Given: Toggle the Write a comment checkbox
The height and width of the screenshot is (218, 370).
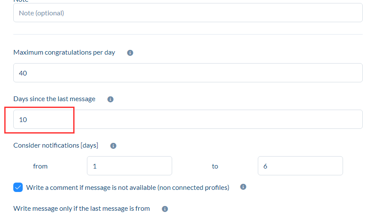Looking at the screenshot, I should point(18,187).
